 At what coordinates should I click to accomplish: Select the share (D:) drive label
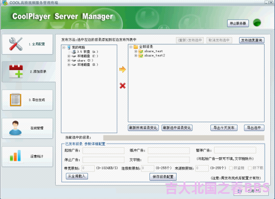pos(85,61)
